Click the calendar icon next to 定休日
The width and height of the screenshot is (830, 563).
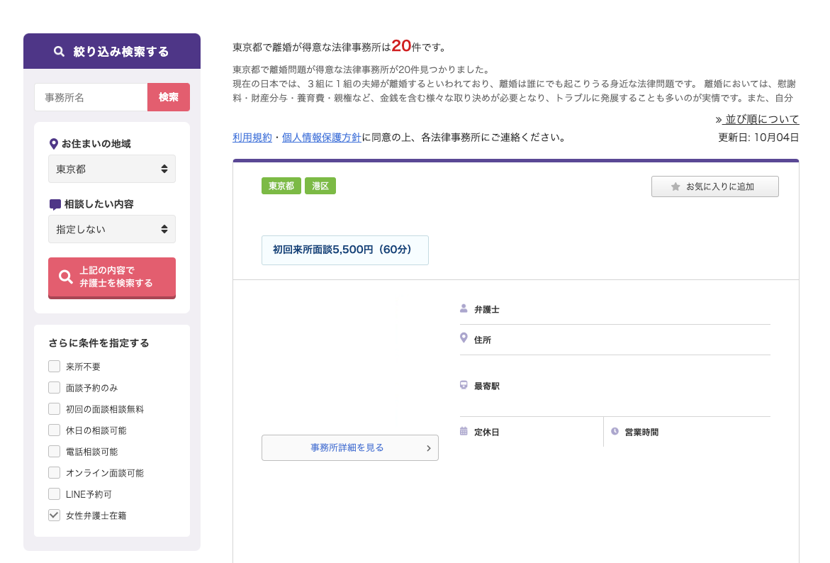464,431
